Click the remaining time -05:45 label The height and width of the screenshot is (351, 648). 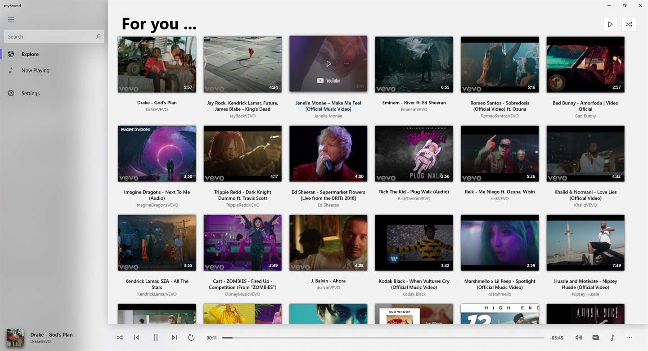point(557,338)
